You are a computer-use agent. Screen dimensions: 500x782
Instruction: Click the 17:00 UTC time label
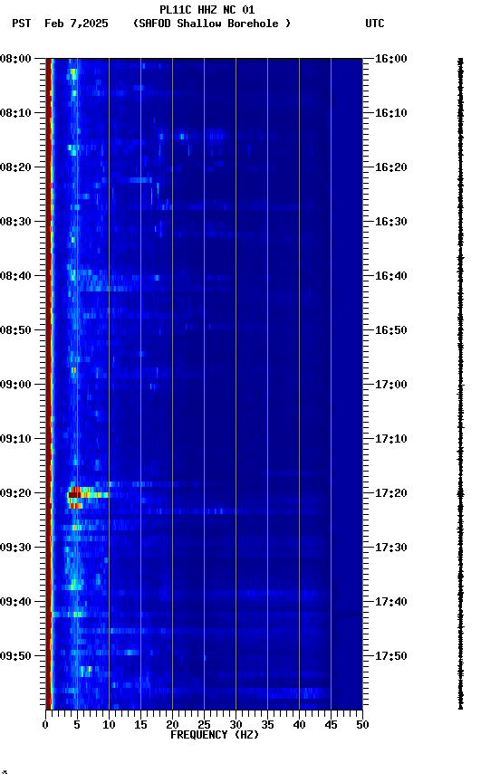click(x=391, y=385)
